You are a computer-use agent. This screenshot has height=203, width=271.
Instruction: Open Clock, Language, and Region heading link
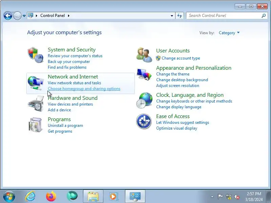(x=190, y=95)
